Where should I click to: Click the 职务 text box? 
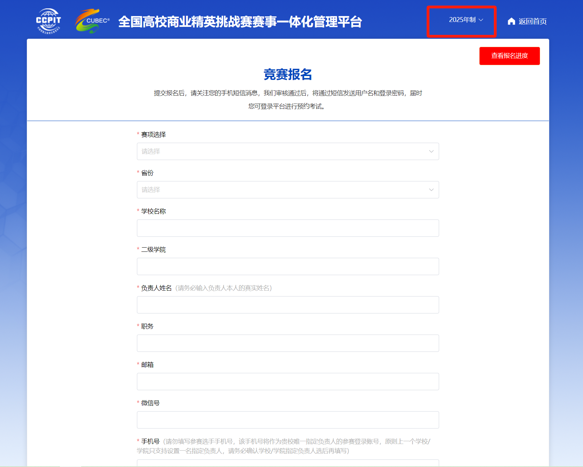(288, 343)
